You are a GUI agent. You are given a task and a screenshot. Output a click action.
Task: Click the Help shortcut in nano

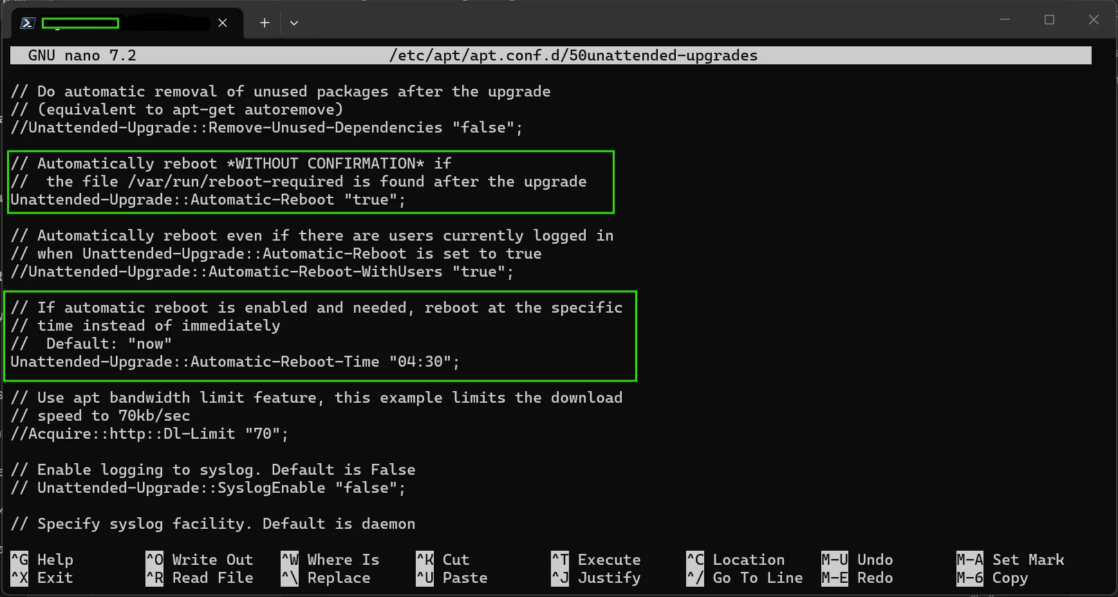pos(42,560)
